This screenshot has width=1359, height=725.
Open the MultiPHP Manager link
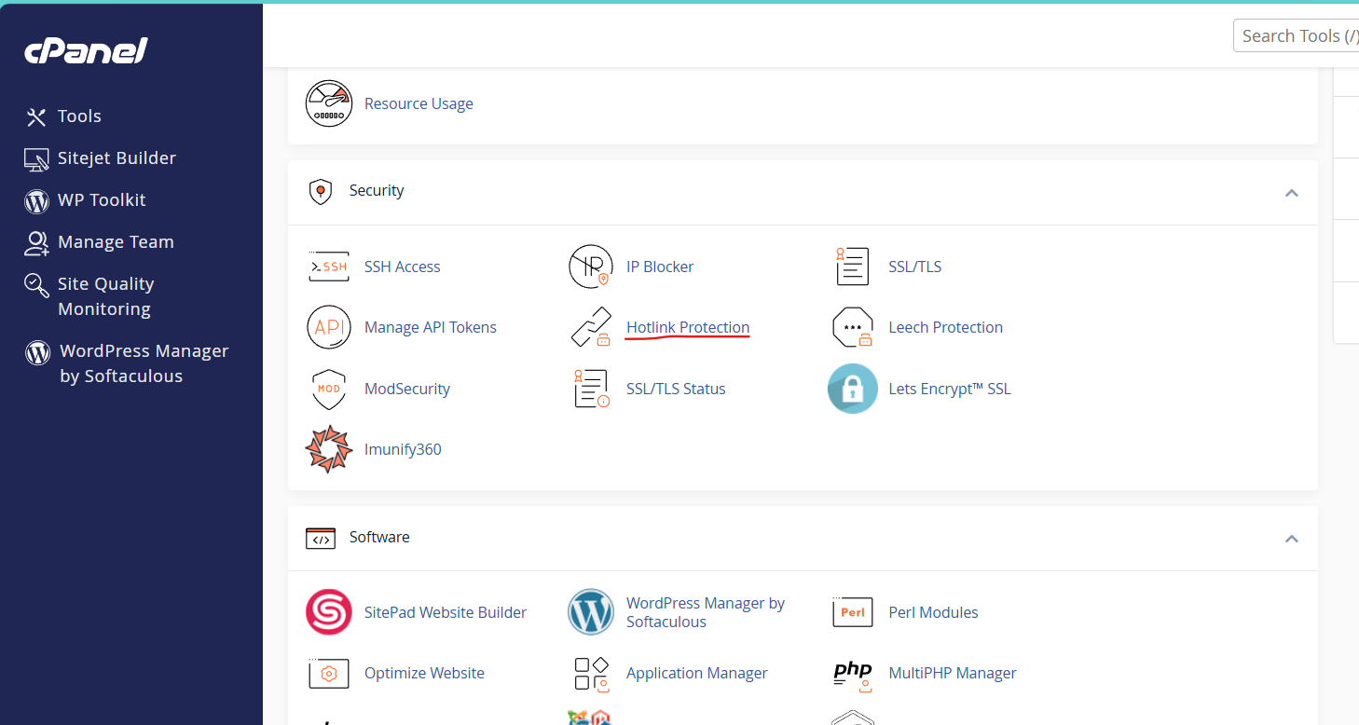point(953,673)
